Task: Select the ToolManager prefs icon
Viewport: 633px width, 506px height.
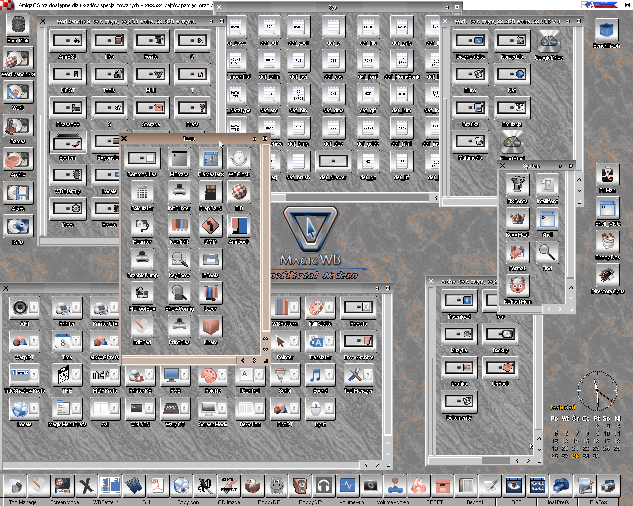Action: click(359, 375)
